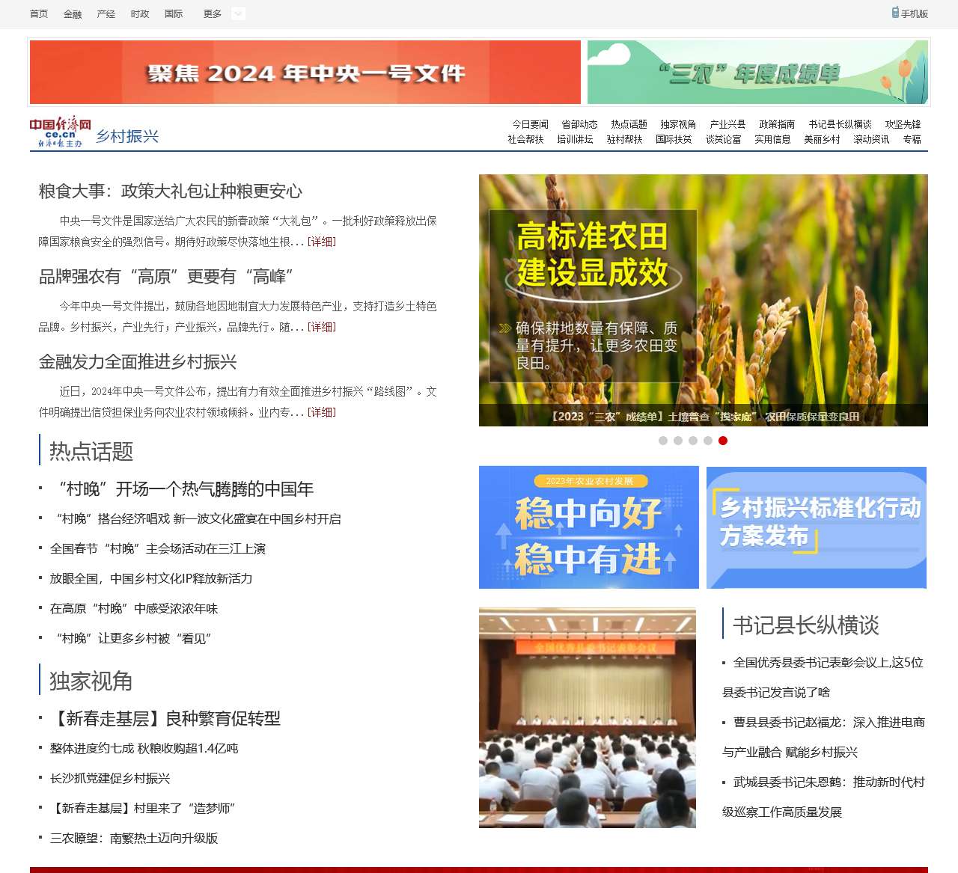Open 省部动态 navigation link
Screen dimensions: 958x873
pos(579,124)
